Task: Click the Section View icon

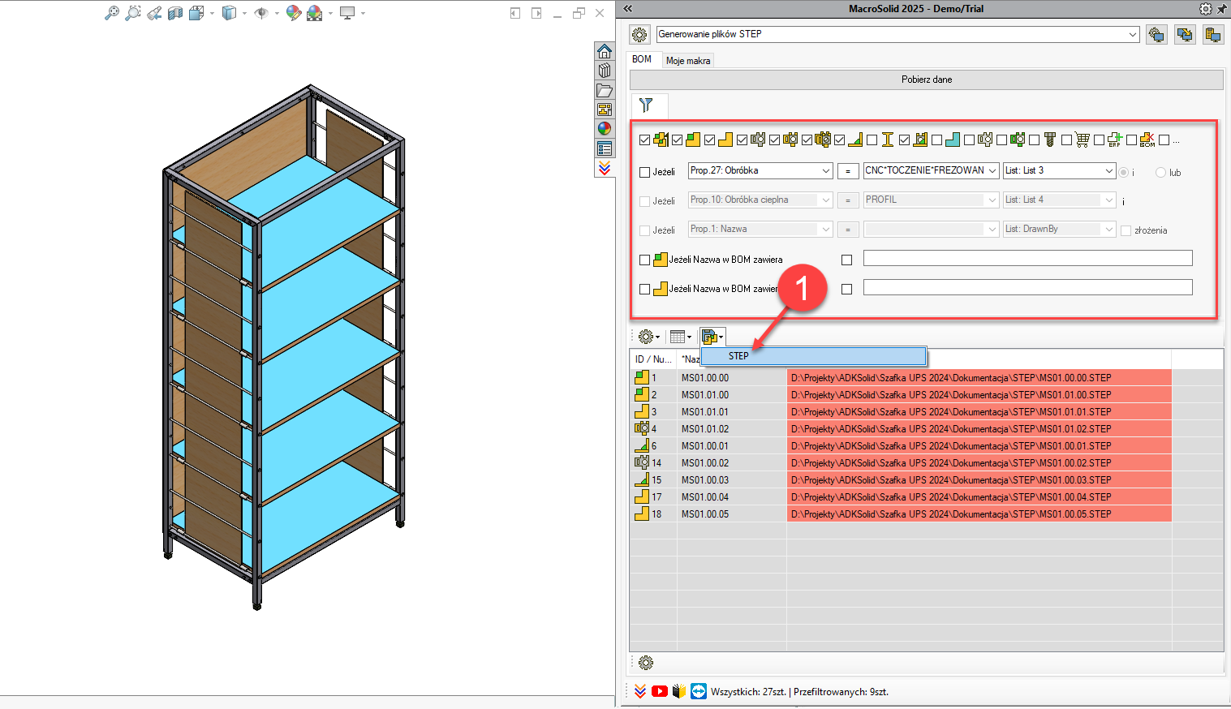Action: coord(175,13)
